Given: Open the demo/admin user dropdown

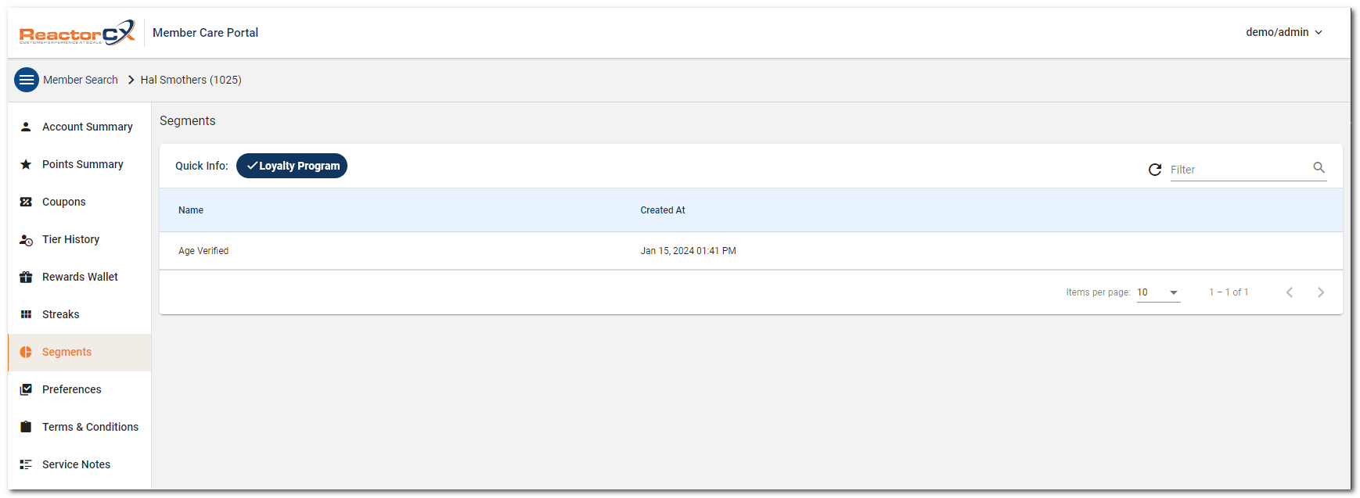Looking at the screenshot, I should 1283,33.
